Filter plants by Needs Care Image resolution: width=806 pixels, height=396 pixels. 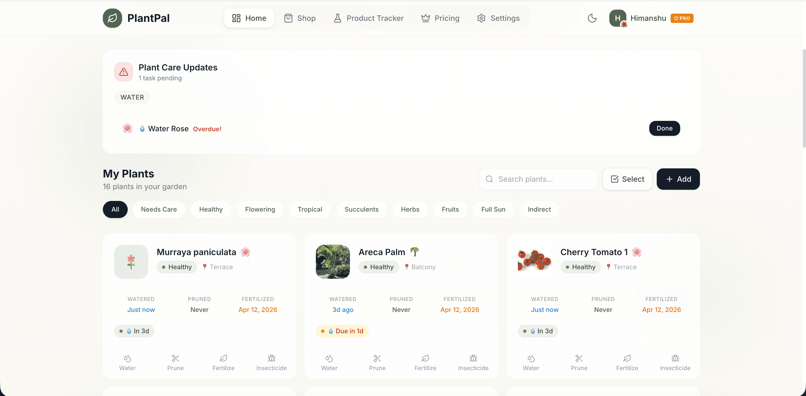[159, 209]
